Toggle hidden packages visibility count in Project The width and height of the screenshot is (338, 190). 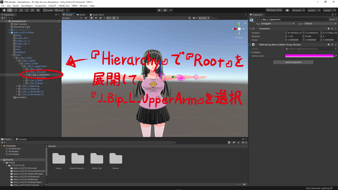tap(244, 142)
